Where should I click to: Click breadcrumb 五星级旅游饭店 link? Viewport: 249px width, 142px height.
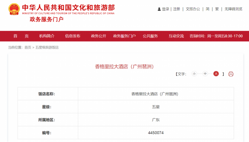click(47, 48)
